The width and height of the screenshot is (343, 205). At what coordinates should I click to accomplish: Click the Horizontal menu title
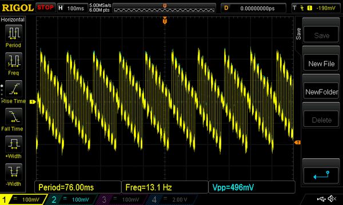point(13,19)
